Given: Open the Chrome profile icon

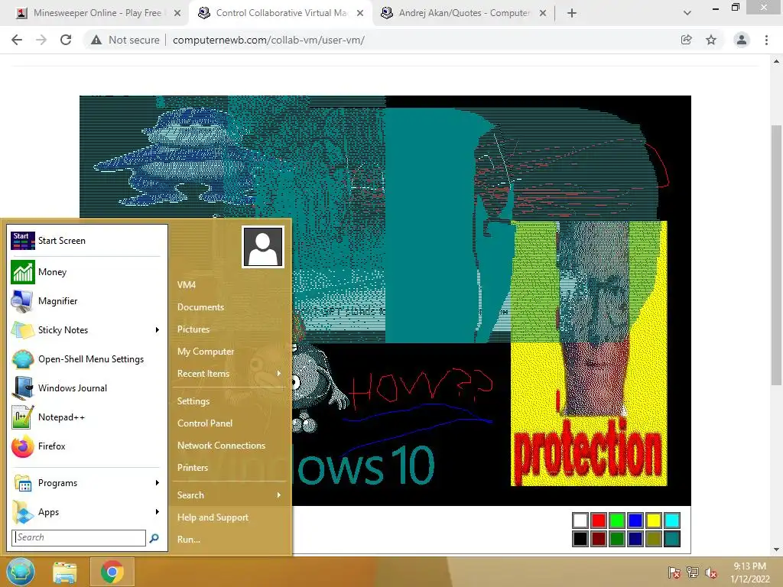Looking at the screenshot, I should click(x=742, y=40).
